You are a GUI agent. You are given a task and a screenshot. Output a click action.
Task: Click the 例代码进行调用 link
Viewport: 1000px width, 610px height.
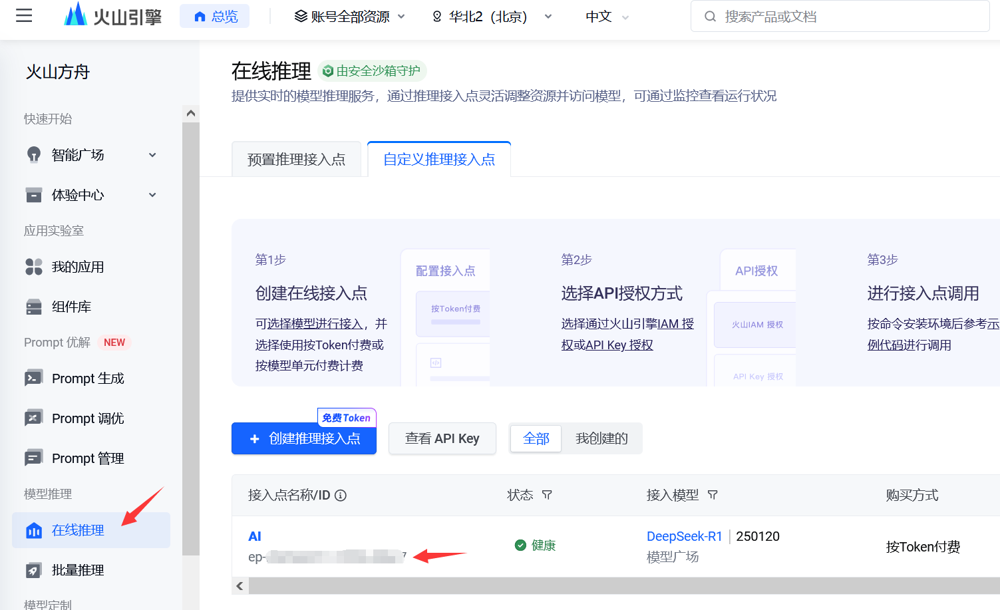pyautogui.click(x=910, y=345)
